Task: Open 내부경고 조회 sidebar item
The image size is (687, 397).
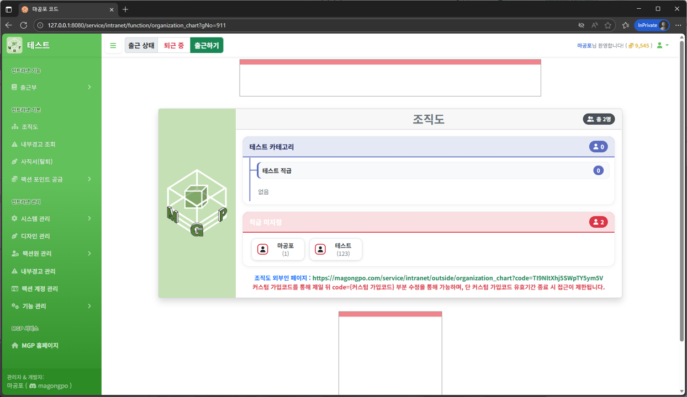Action: [x=38, y=144]
